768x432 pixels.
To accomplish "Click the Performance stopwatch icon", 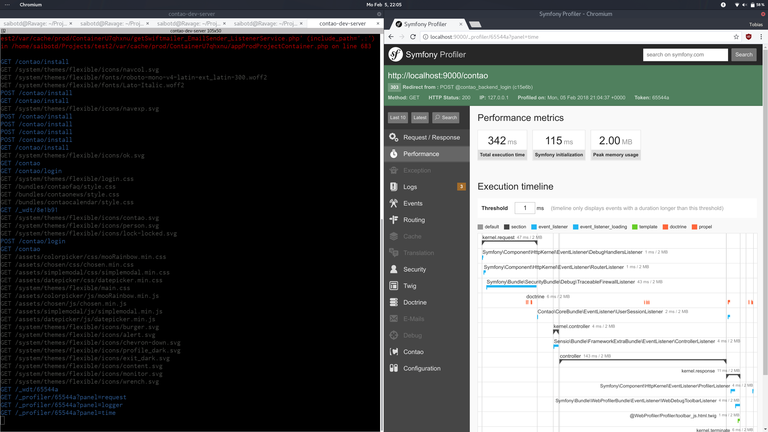I will 394,154.
